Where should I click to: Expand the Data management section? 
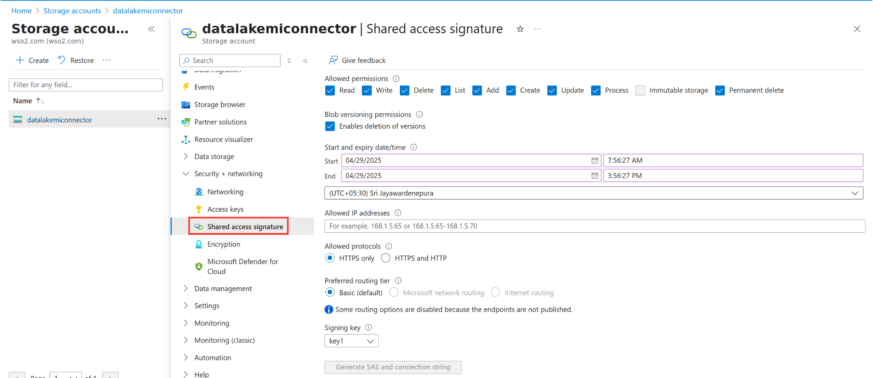coord(186,289)
